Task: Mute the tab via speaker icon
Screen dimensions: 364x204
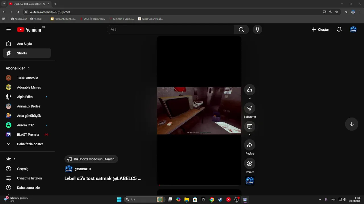Action: (44, 4)
